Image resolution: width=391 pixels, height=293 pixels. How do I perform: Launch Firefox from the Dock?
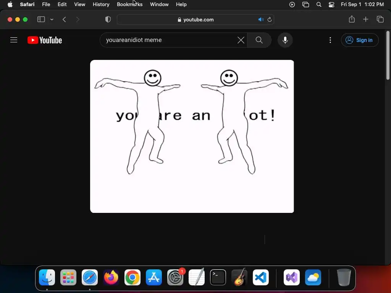pyautogui.click(x=111, y=277)
